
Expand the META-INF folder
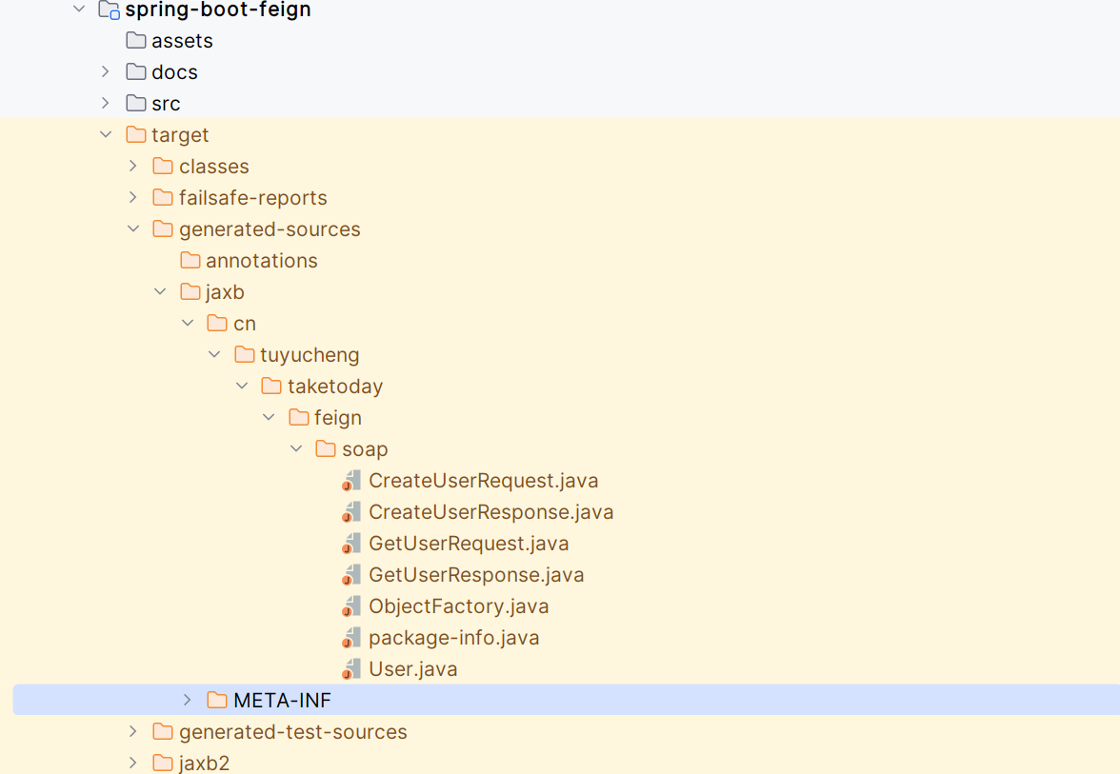click(187, 701)
